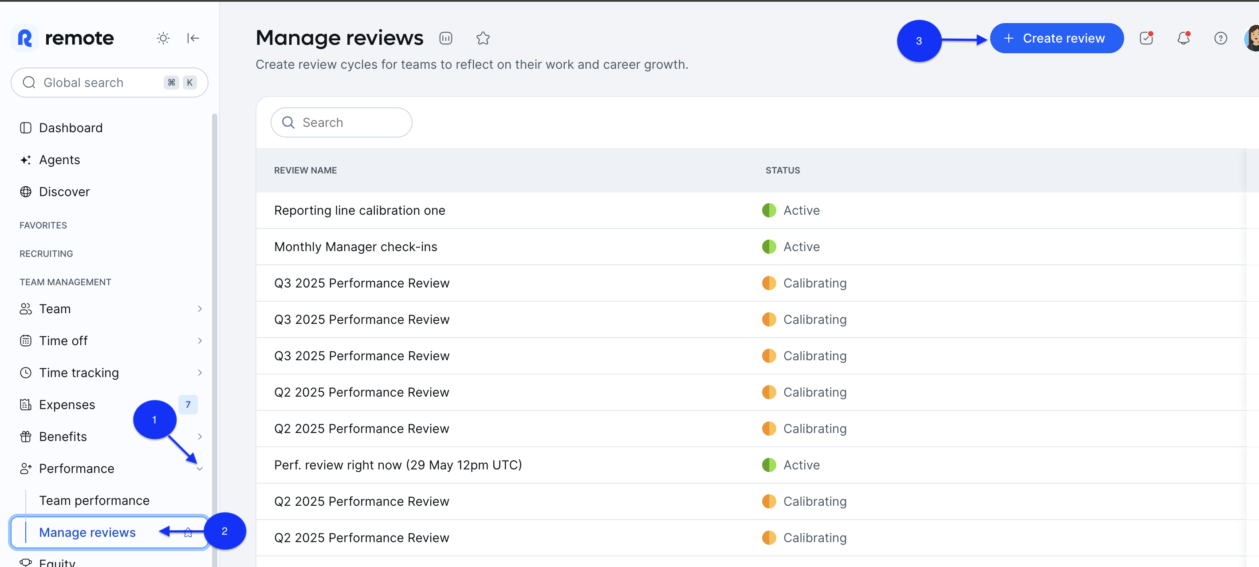The height and width of the screenshot is (567, 1259).
Task: Open the Expenses menu item
Action: point(67,405)
